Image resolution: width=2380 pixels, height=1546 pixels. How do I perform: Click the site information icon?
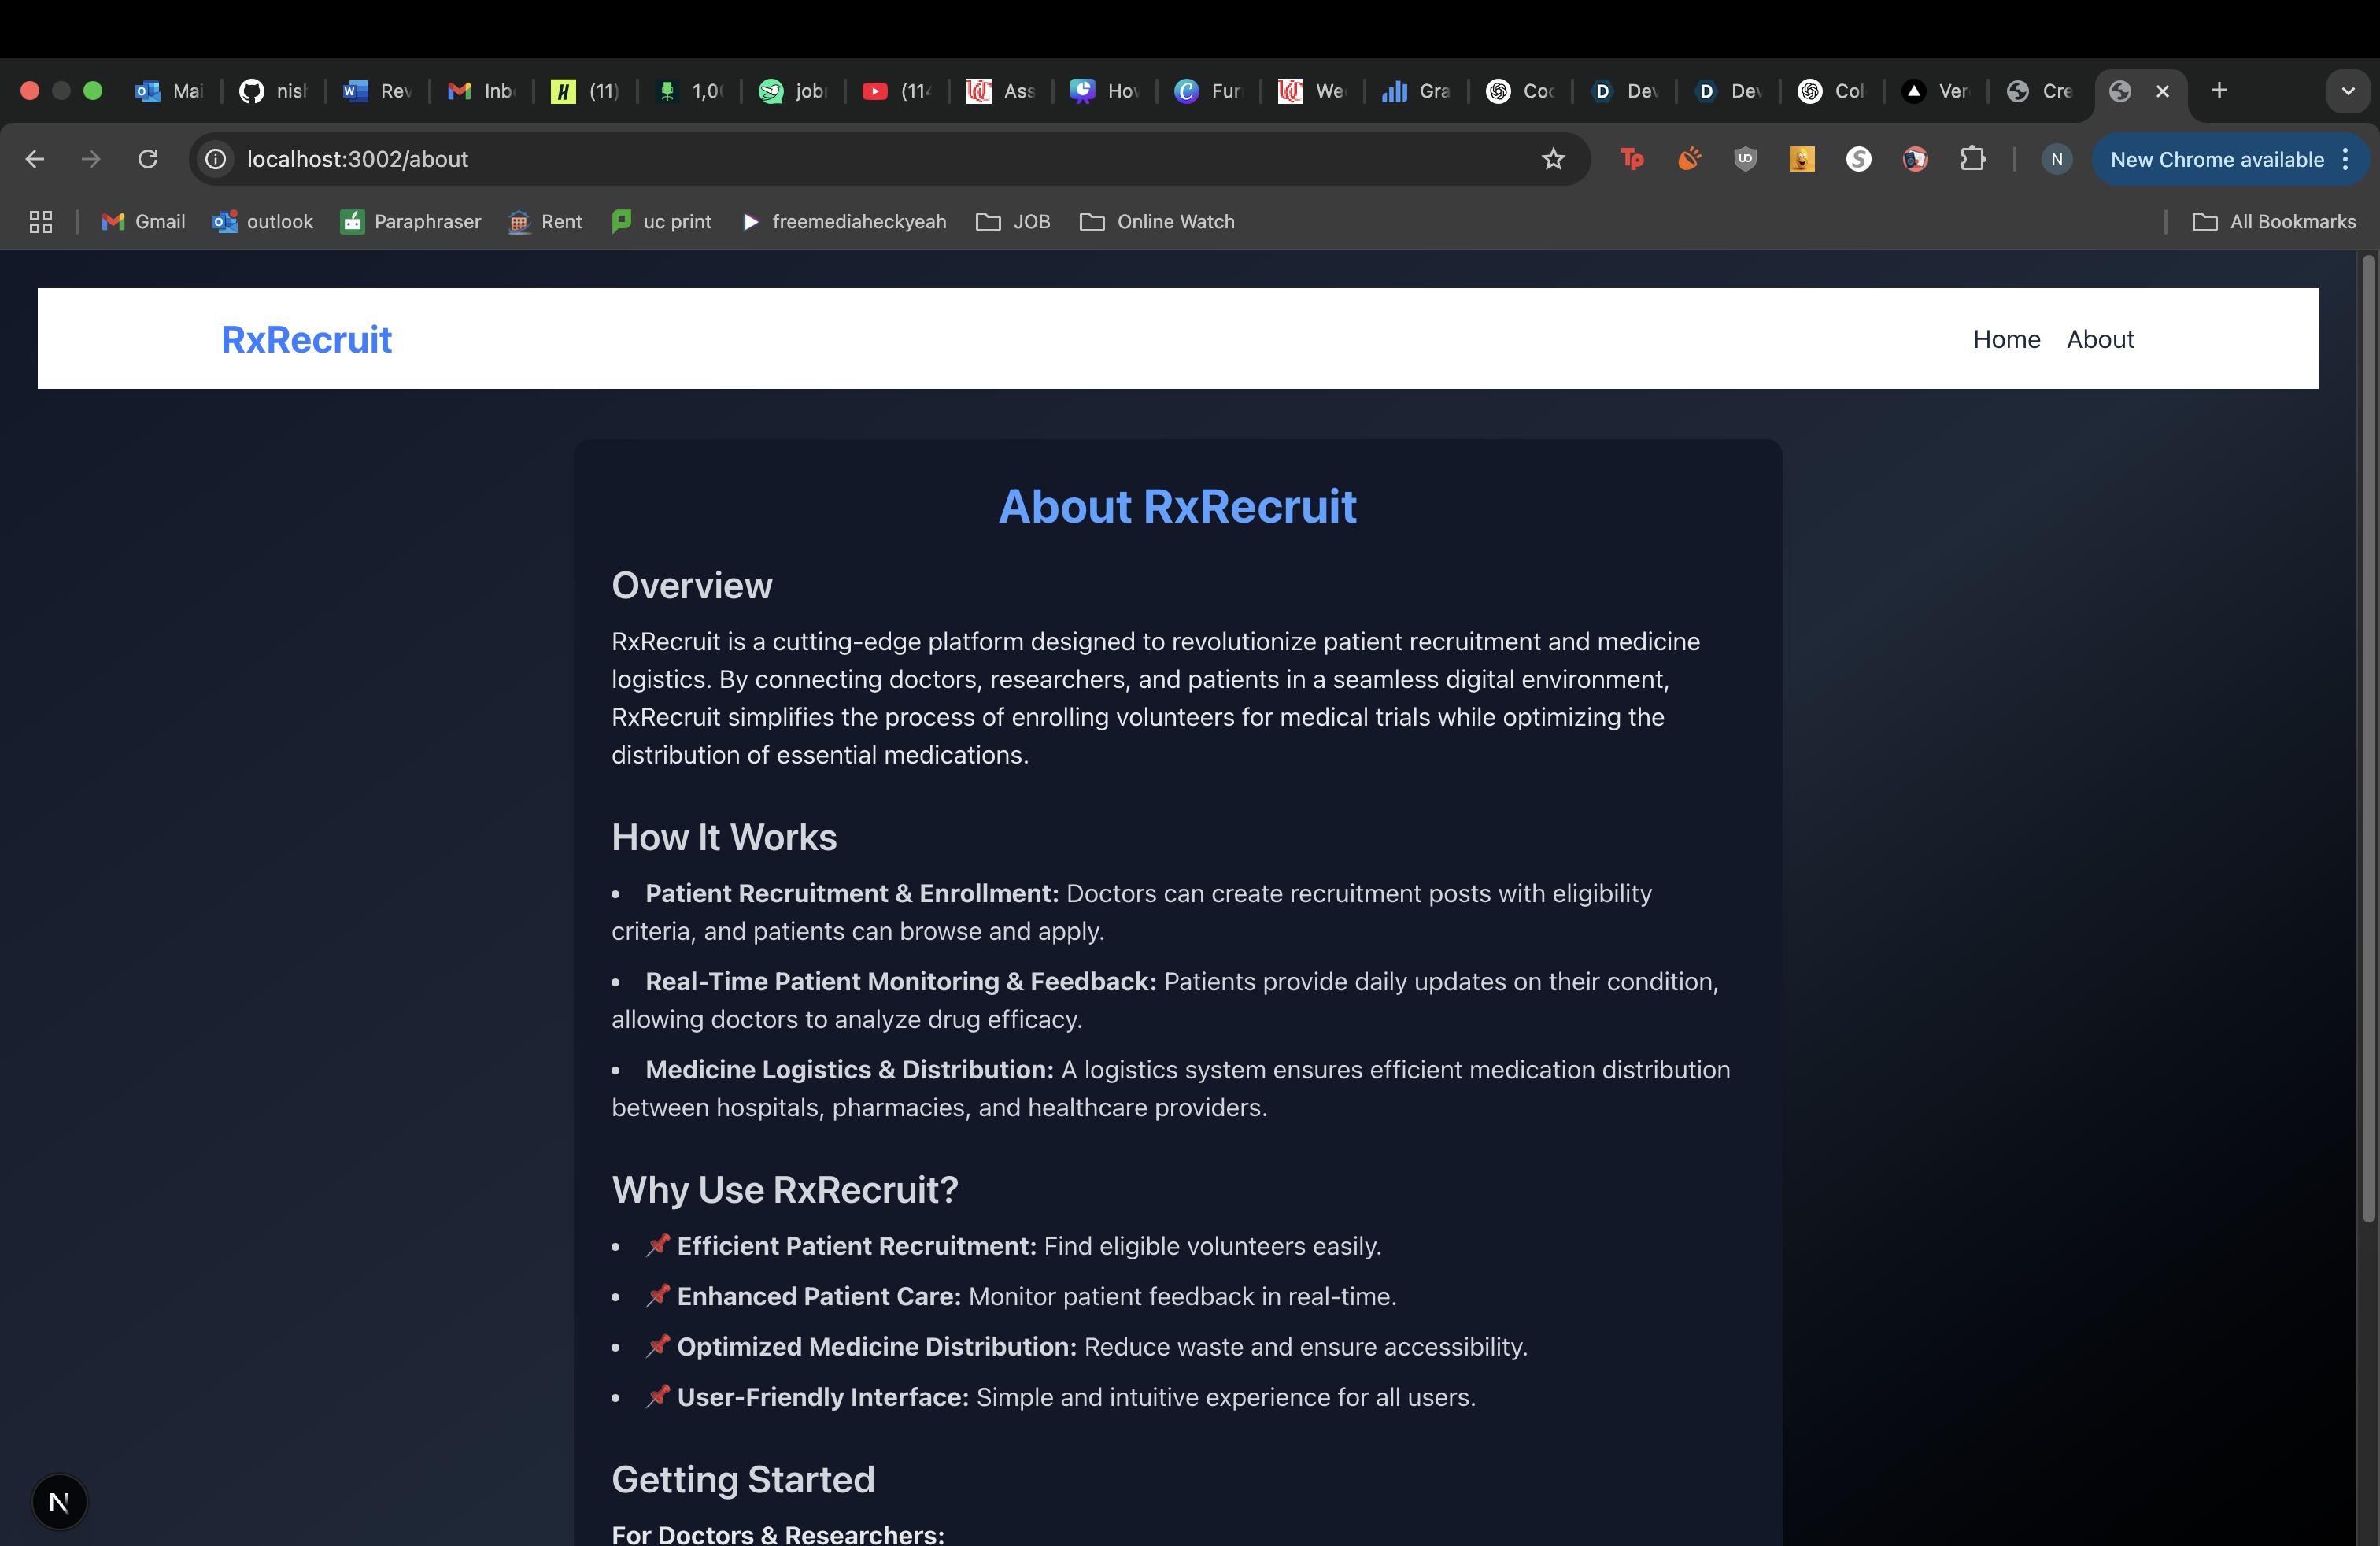(x=215, y=159)
